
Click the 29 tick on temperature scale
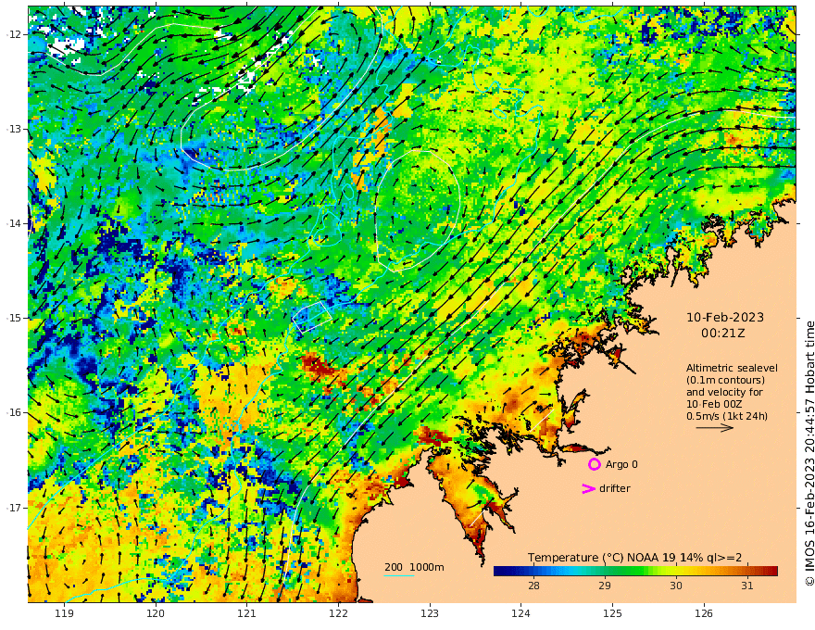point(605,586)
